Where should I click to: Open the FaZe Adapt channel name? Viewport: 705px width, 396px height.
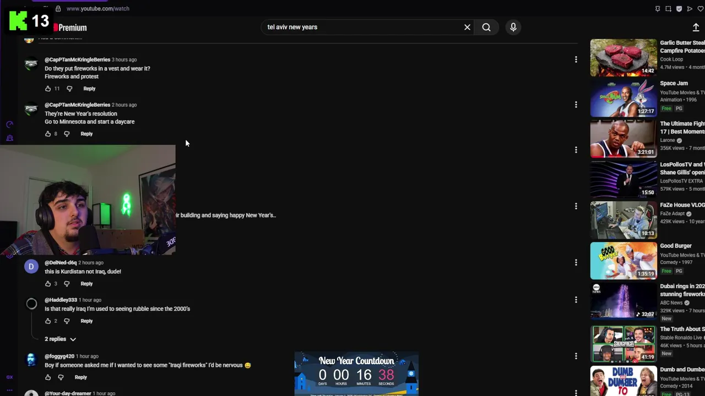point(673,213)
